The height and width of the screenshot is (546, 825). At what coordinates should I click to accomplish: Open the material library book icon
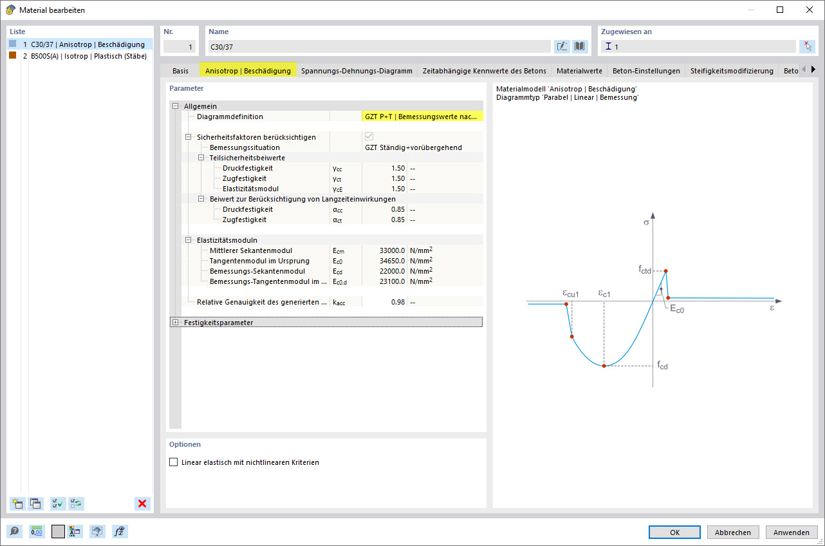580,46
